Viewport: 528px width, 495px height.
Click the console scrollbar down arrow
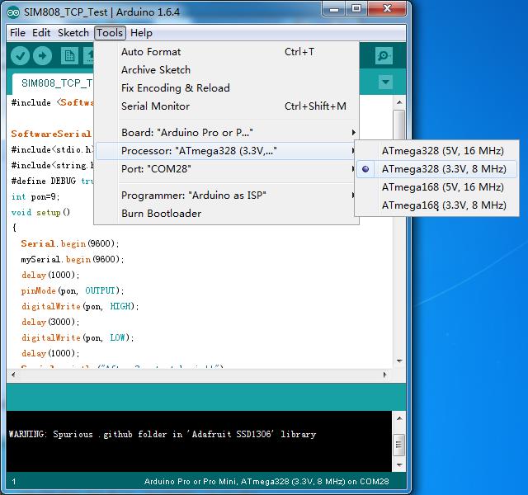pos(399,465)
